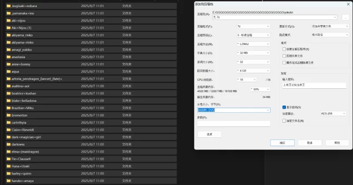
Task: Click the anastasia folder icon
Action: click(8, 57)
